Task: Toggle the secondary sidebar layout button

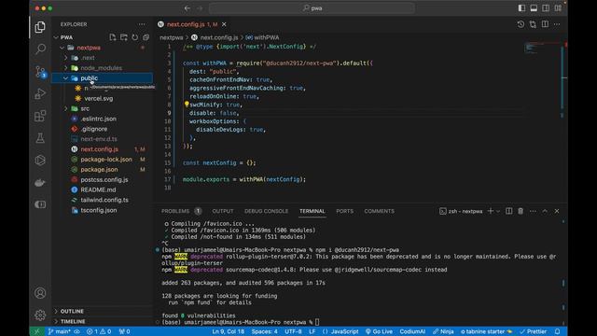Action: (x=546, y=8)
